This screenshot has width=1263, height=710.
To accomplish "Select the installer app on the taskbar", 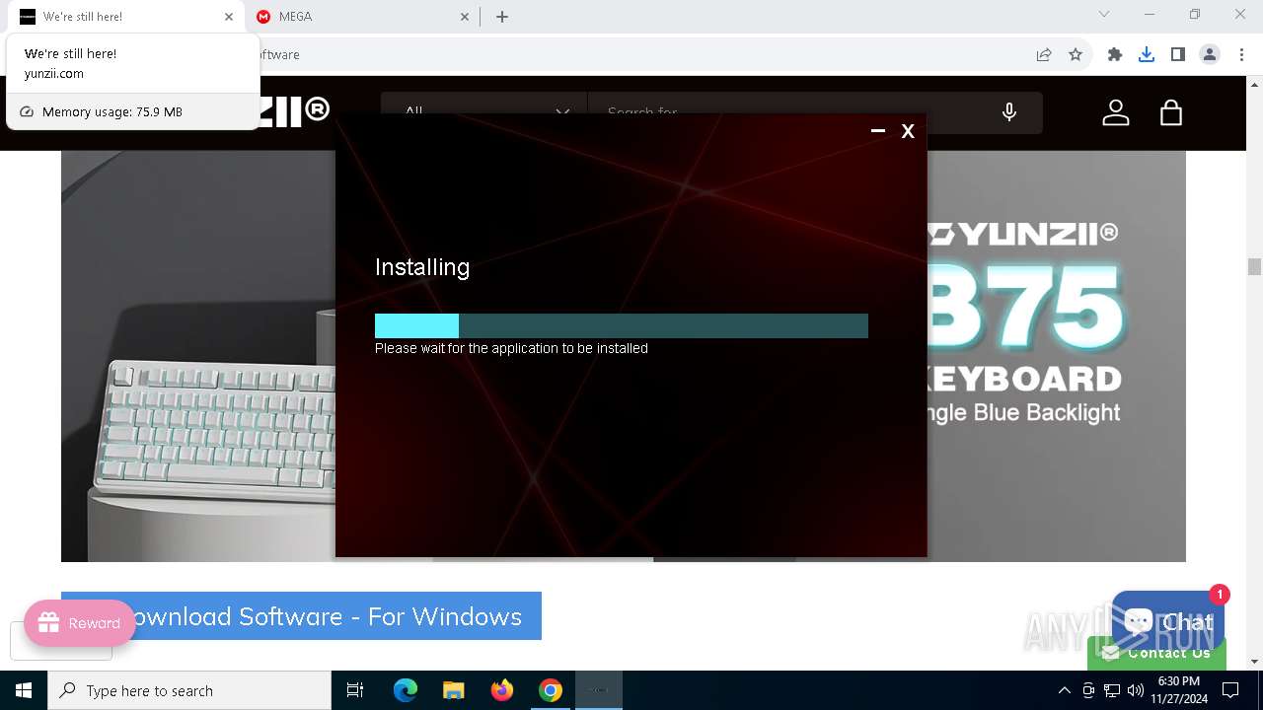I will coord(599,690).
